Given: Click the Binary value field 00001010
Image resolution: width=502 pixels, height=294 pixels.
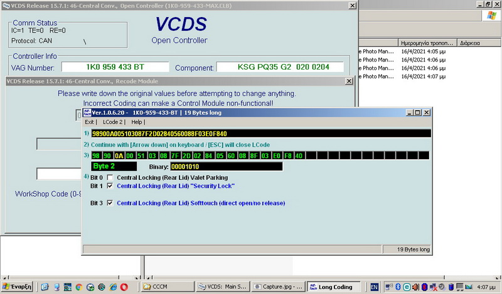Looking at the screenshot, I should (227, 166).
